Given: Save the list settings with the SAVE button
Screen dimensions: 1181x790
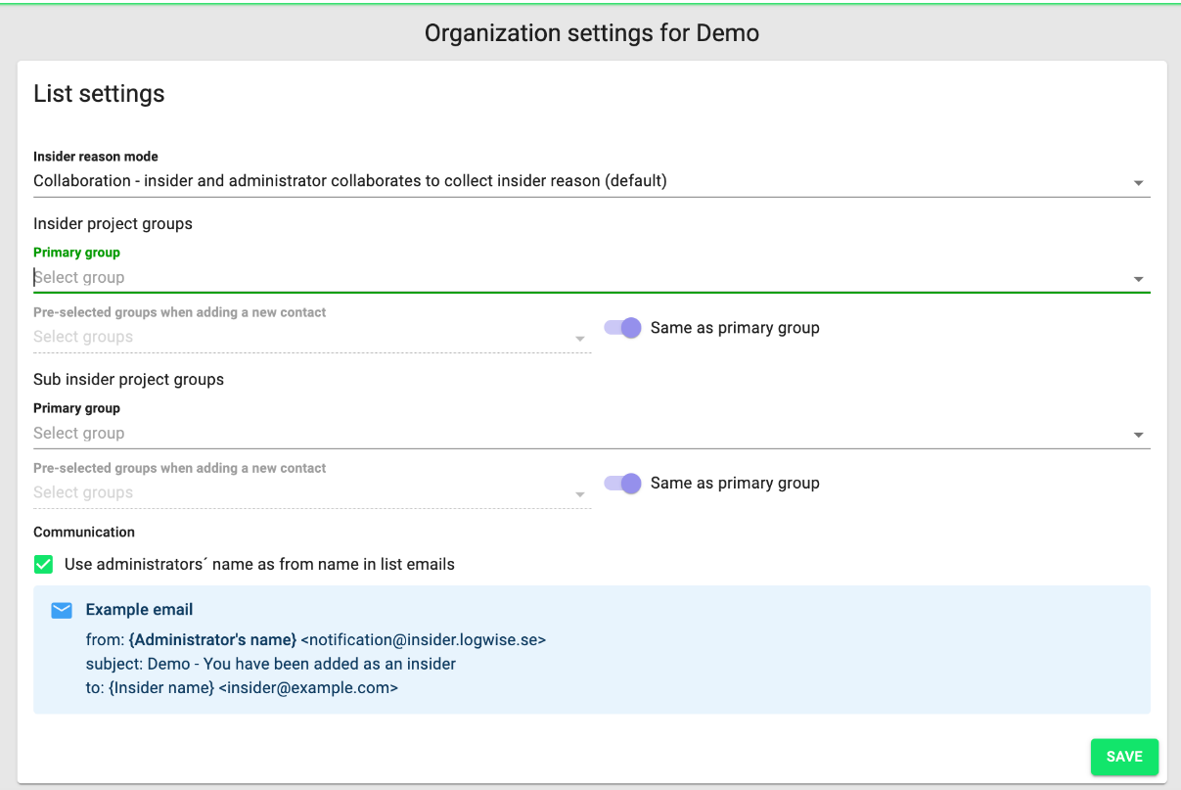Looking at the screenshot, I should coord(1124,757).
